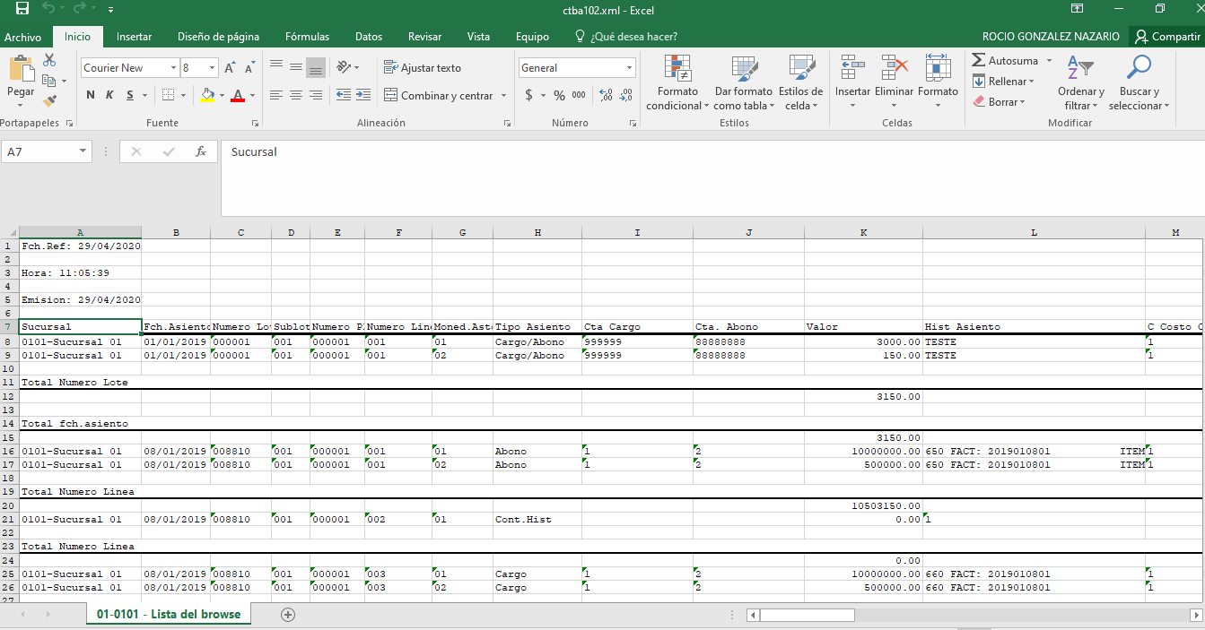The image size is (1205, 630).
Task: Click the top align icon
Action: coord(276,66)
